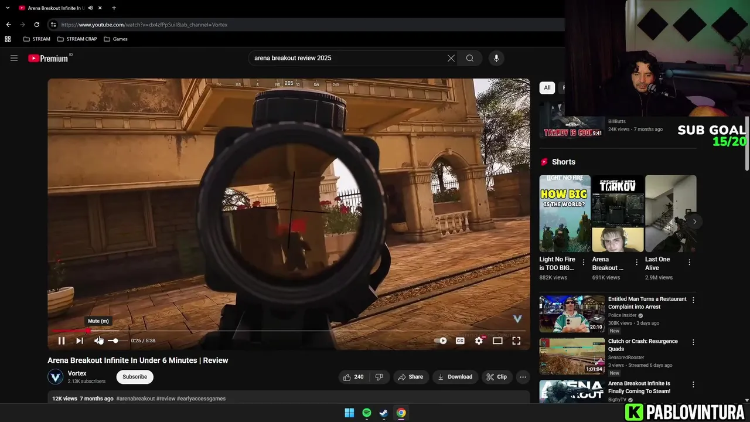
Task: Share the video
Action: (x=410, y=377)
